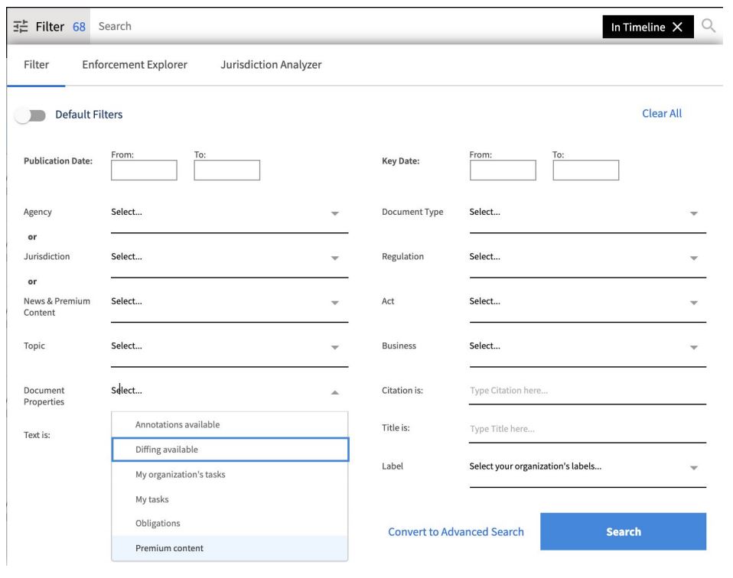Open the Filter tab
Screen dimensions: 733x578
pyautogui.click(x=36, y=64)
